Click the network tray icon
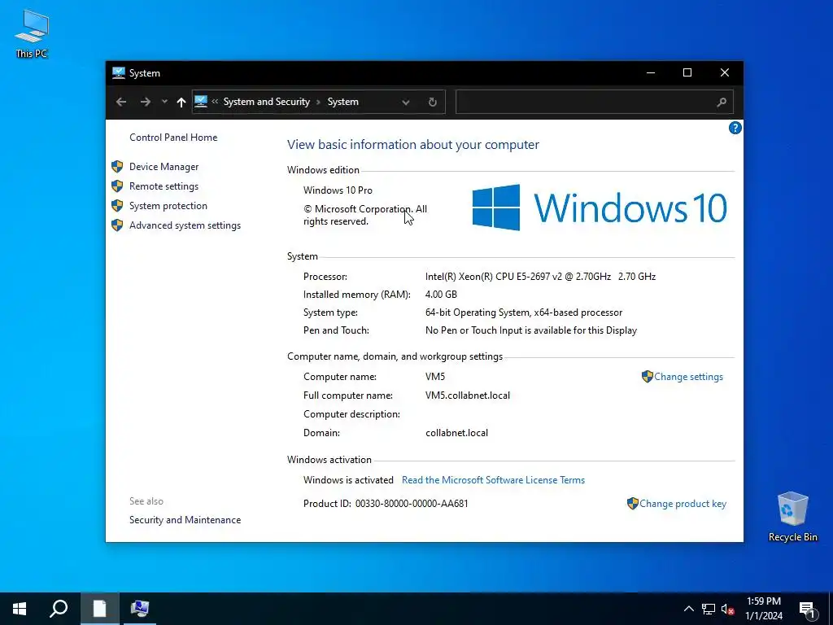Image resolution: width=833 pixels, height=625 pixels. (x=709, y=609)
